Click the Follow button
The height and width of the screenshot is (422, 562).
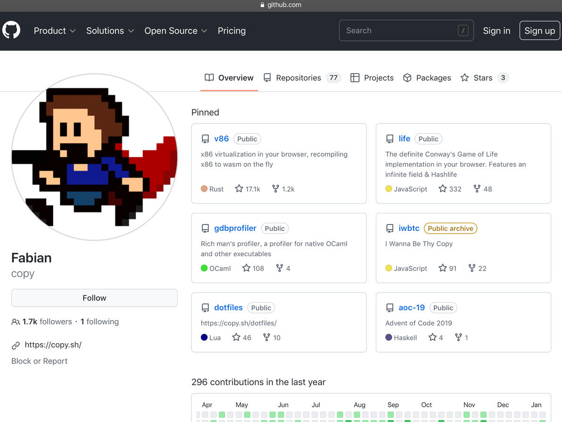pos(94,298)
